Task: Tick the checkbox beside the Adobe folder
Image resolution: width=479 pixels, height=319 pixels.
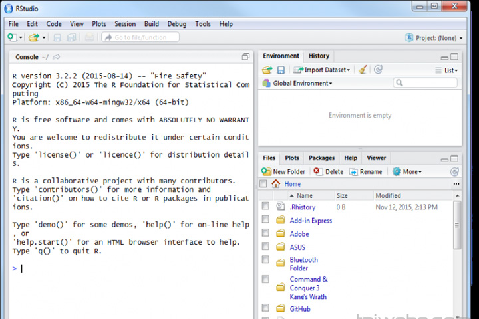Action: (x=265, y=233)
